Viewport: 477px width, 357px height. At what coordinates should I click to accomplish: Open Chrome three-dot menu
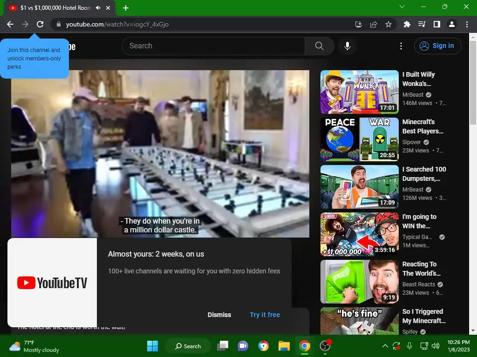[467, 24]
